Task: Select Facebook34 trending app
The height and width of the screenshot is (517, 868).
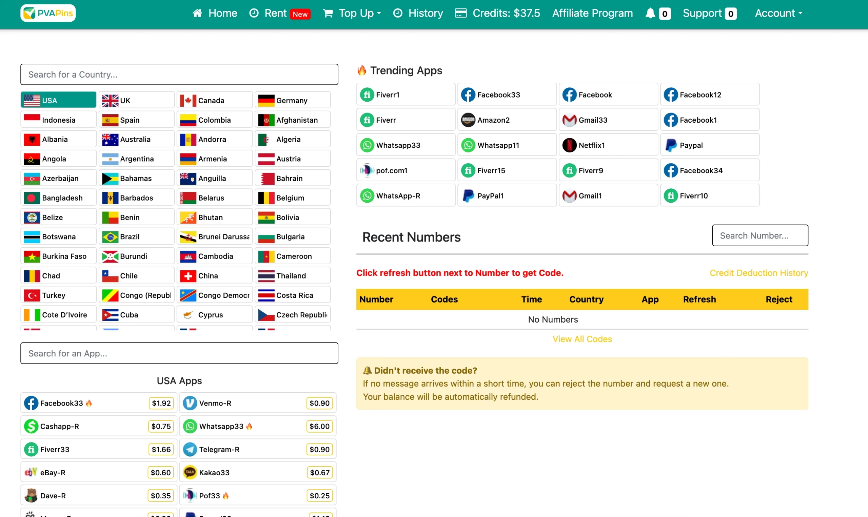Action: point(710,170)
